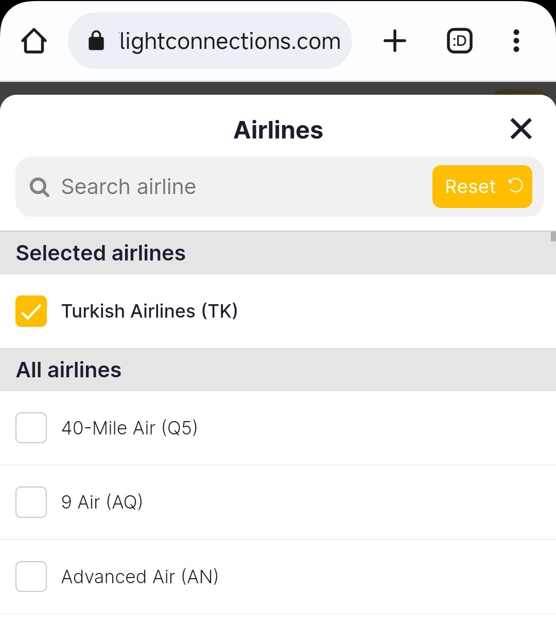Click the search magnifier icon

[x=39, y=187]
